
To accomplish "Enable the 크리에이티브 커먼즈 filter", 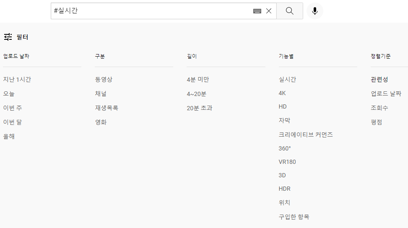I will point(306,135).
